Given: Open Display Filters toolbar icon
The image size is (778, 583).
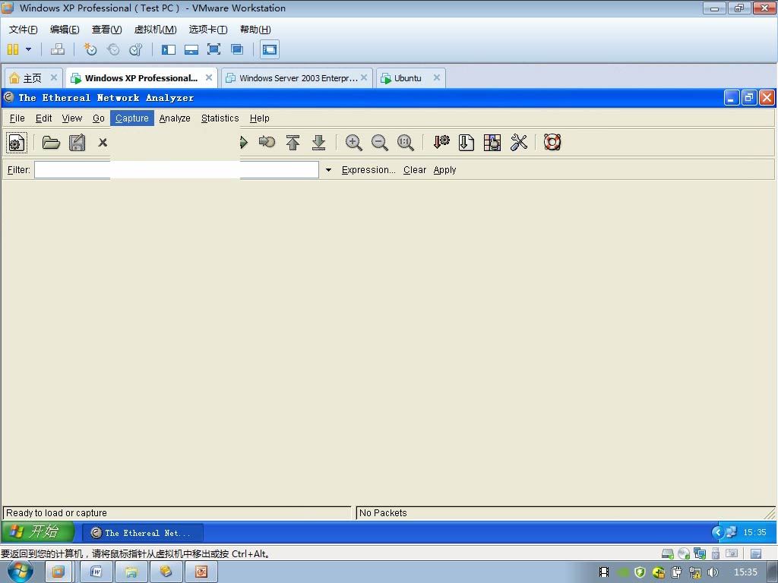Looking at the screenshot, I should pos(466,143).
